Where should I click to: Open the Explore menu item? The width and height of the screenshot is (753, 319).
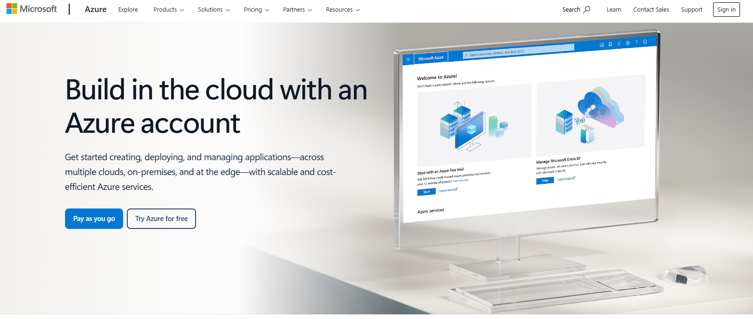coord(128,10)
